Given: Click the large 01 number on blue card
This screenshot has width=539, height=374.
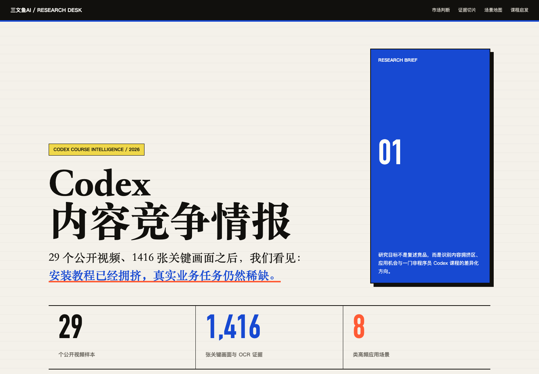Looking at the screenshot, I should (x=390, y=152).
